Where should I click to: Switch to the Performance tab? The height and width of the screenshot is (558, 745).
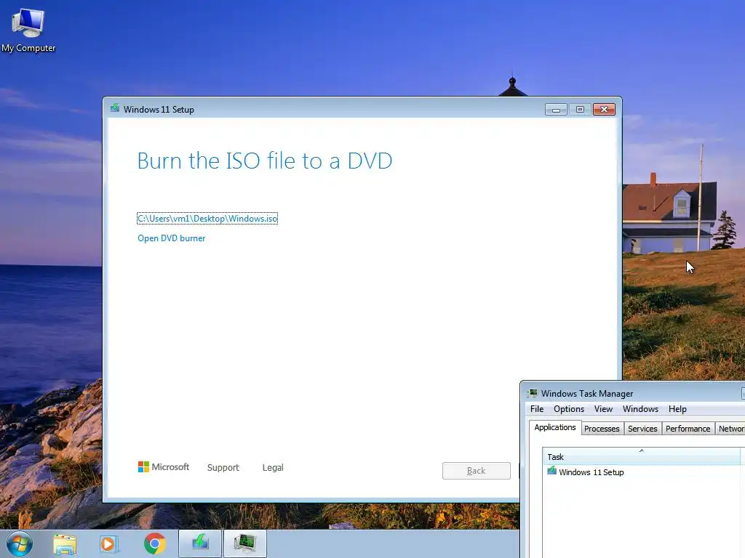(688, 429)
